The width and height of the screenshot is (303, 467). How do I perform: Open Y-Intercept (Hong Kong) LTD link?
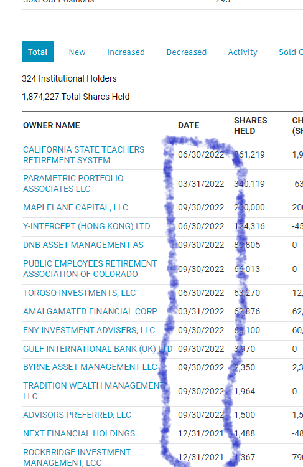(86, 227)
